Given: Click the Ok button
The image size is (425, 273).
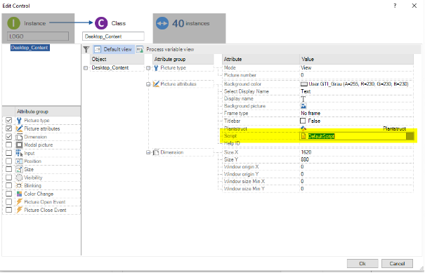Looking at the screenshot, I should pos(362,263).
